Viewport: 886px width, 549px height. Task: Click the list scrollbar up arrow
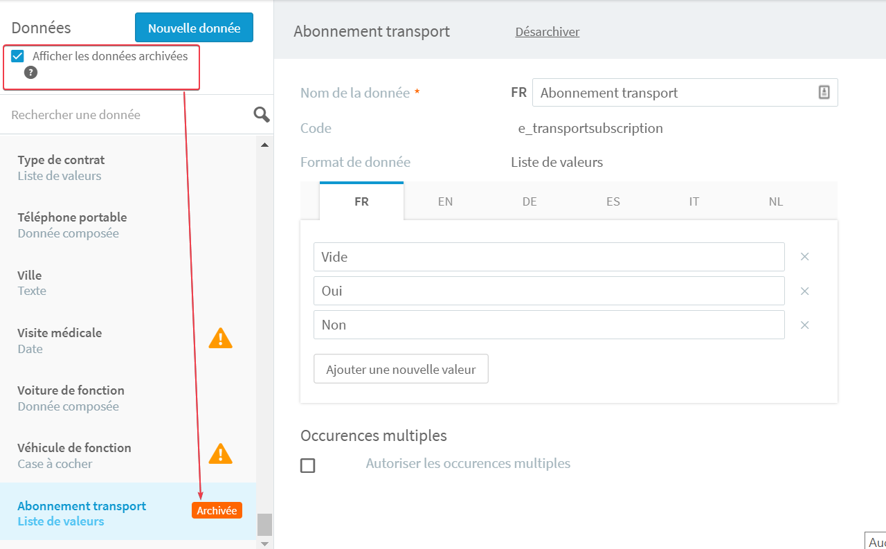pyautogui.click(x=264, y=145)
